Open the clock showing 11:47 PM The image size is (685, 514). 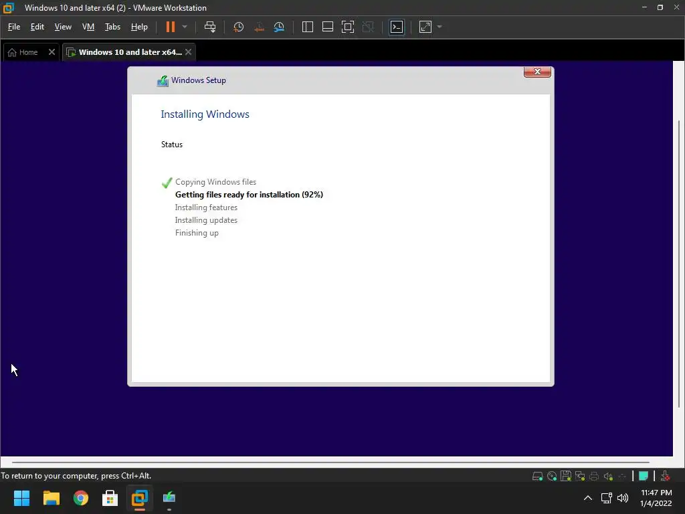click(656, 498)
